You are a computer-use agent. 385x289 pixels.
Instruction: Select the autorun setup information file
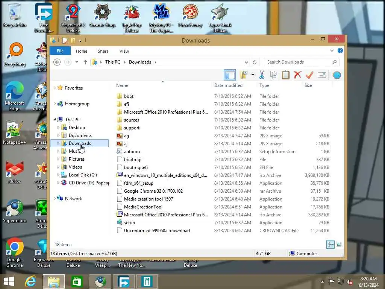click(x=132, y=152)
